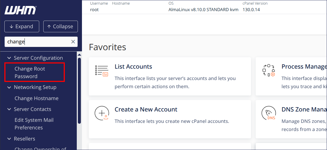Screen dimensions: 327x150
Task: Click the Process Manager icon
Action: tap(268, 70)
